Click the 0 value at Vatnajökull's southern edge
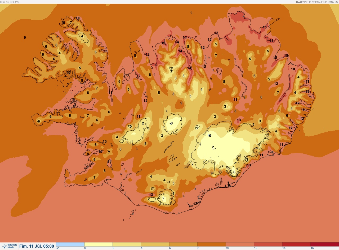 pos(234,172)
